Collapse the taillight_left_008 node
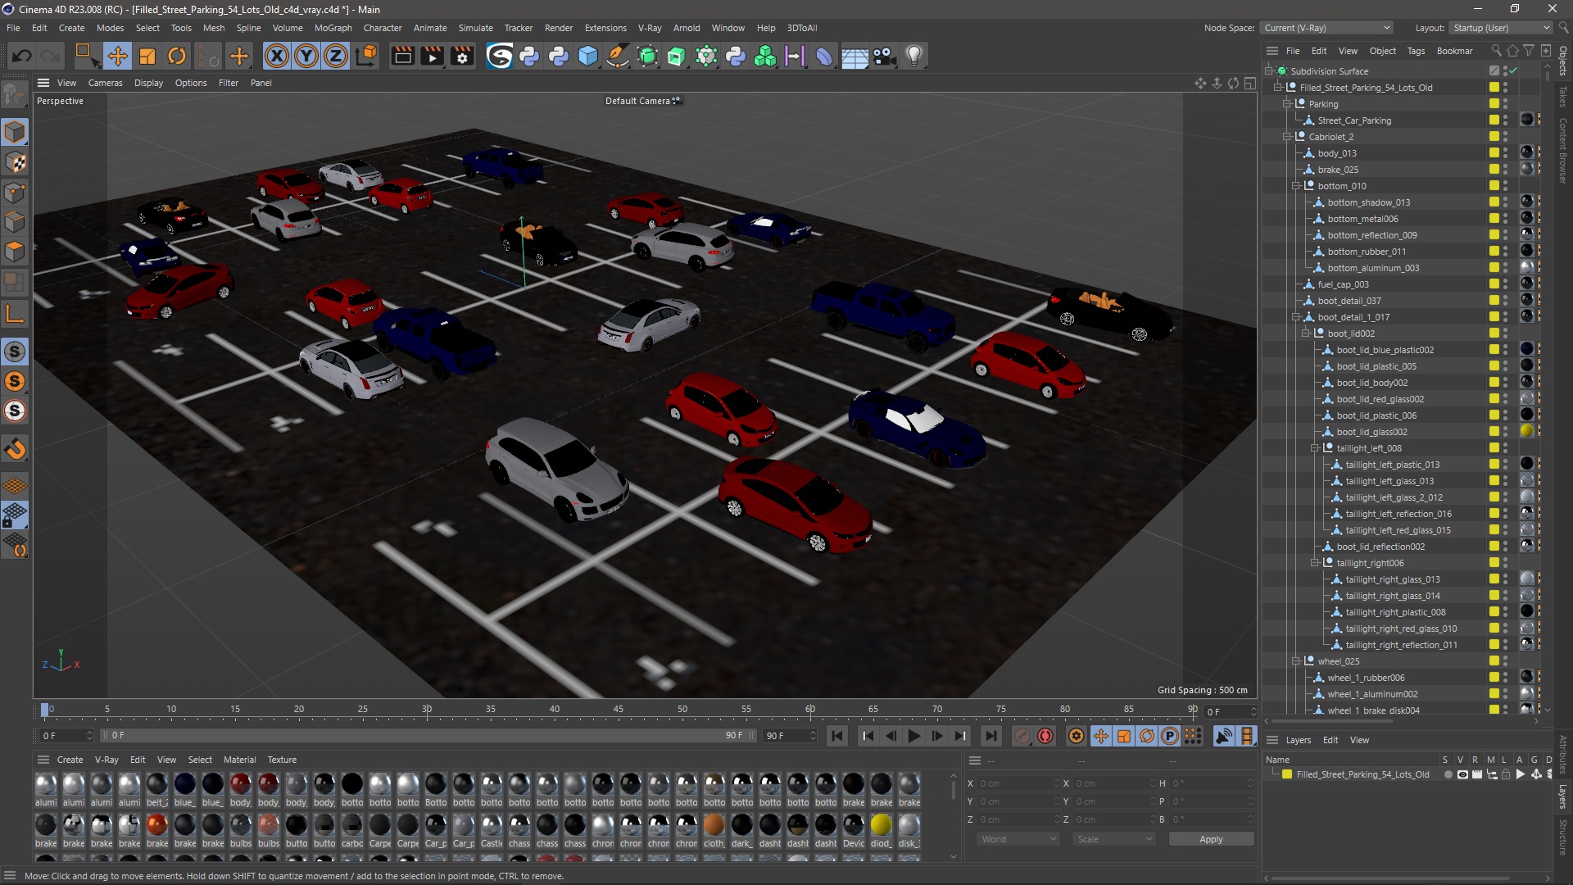The width and height of the screenshot is (1573, 885). 1315,448
